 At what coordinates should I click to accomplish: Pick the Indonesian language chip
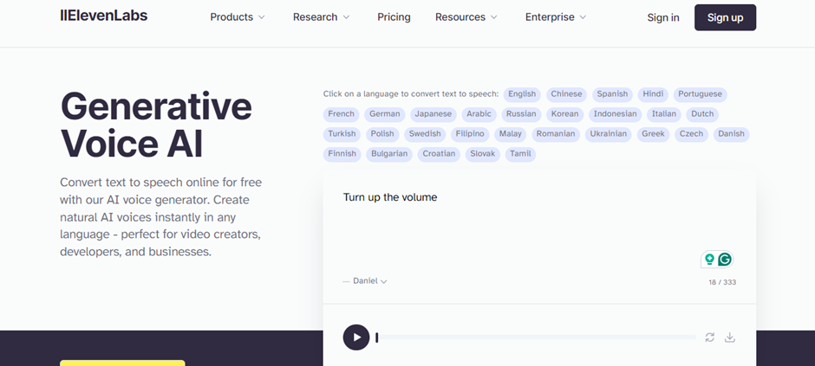tap(615, 114)
